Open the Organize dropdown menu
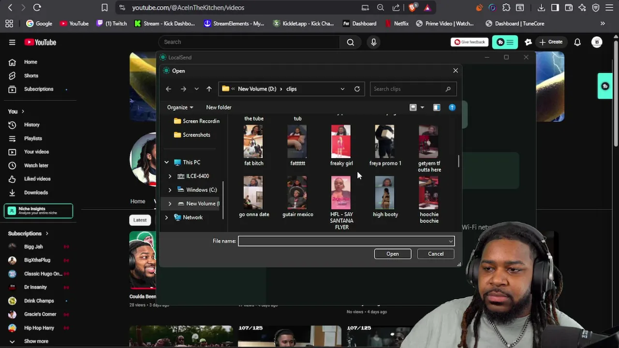619x348 pixels. pos(180,107)
